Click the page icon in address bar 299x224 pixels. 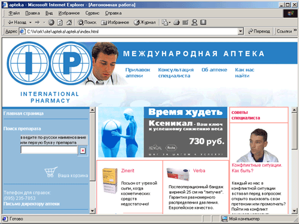point(22,32)
